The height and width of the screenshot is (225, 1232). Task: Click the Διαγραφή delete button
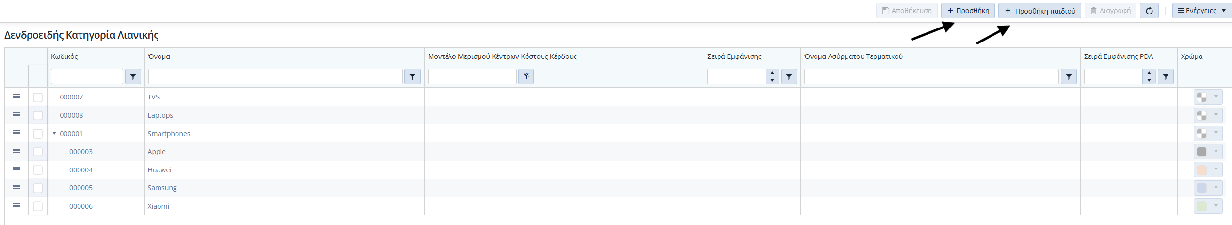click(1110, 11)
